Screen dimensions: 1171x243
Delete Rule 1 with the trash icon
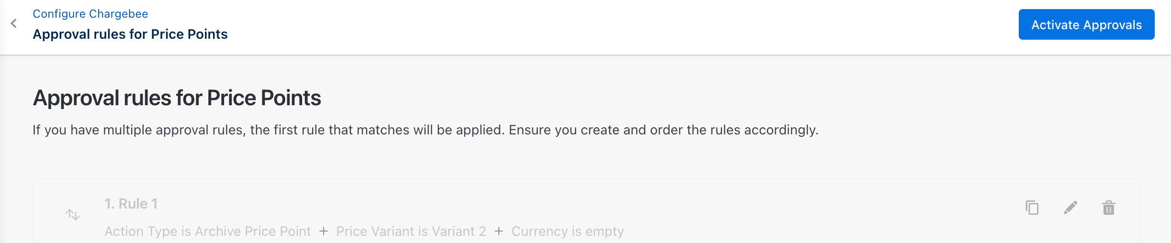click(x=1108, y=208)
